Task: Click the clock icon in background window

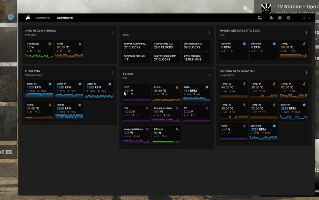Action: click(11, 17)
